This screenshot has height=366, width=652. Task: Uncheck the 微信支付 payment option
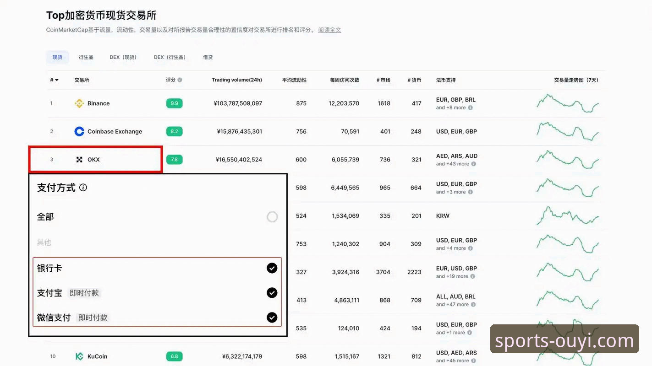(272, 318)
